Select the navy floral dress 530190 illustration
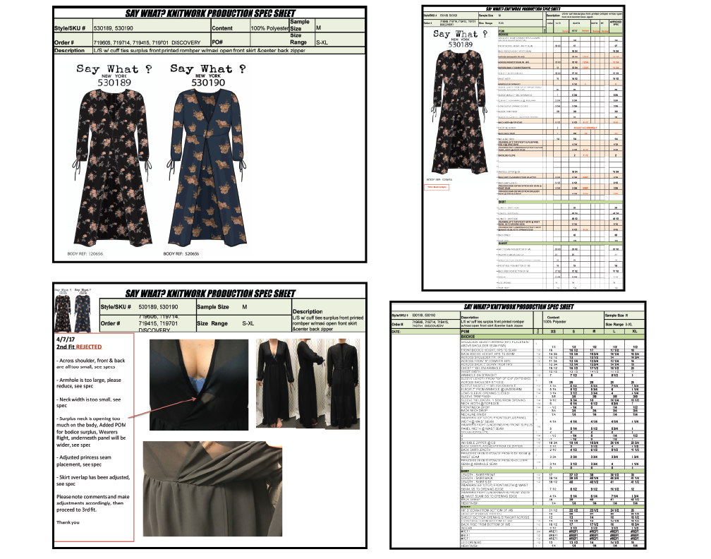Image resolution: width=711 pixels, height=559 pixels. click(207, 168)
